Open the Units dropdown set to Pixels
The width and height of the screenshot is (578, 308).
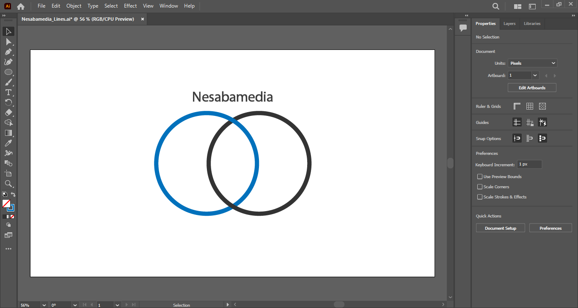tap(532, 63)
